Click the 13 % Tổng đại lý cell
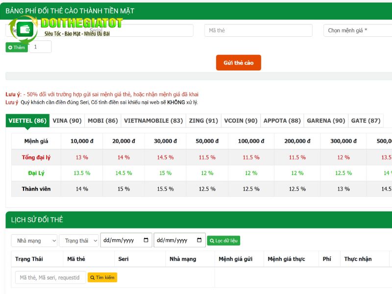The height and width of the screenshot is (294, 392). [x=82, y=157]
